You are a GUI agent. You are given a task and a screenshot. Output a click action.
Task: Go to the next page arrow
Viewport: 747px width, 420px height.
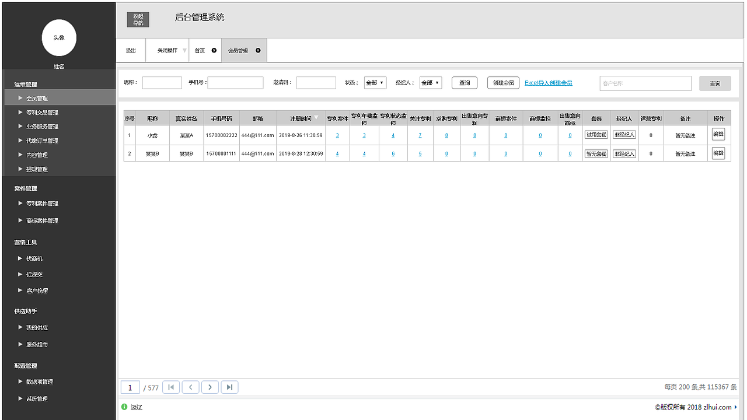(210, 387)
